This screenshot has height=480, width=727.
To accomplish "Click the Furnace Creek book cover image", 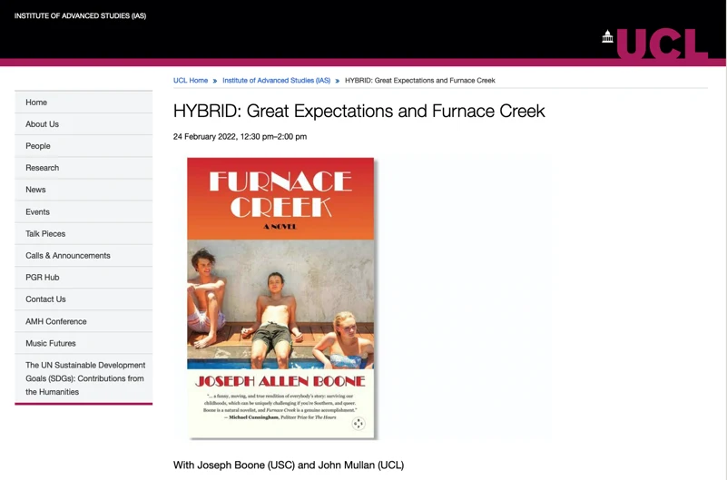I will [x=280, y=298].
